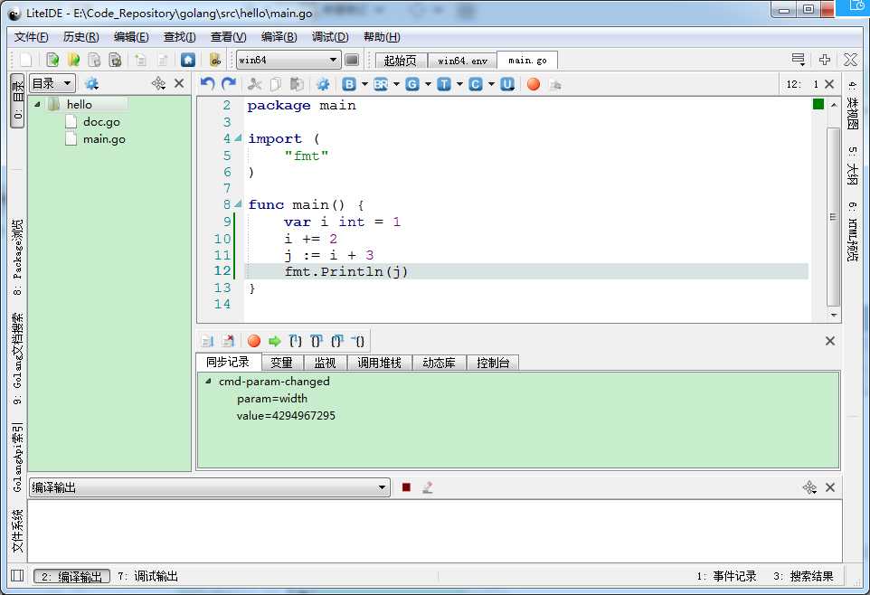Open a file with the green open-file icon
The width and height of the screenshot is (870, 595).
[x=52, y=60]
